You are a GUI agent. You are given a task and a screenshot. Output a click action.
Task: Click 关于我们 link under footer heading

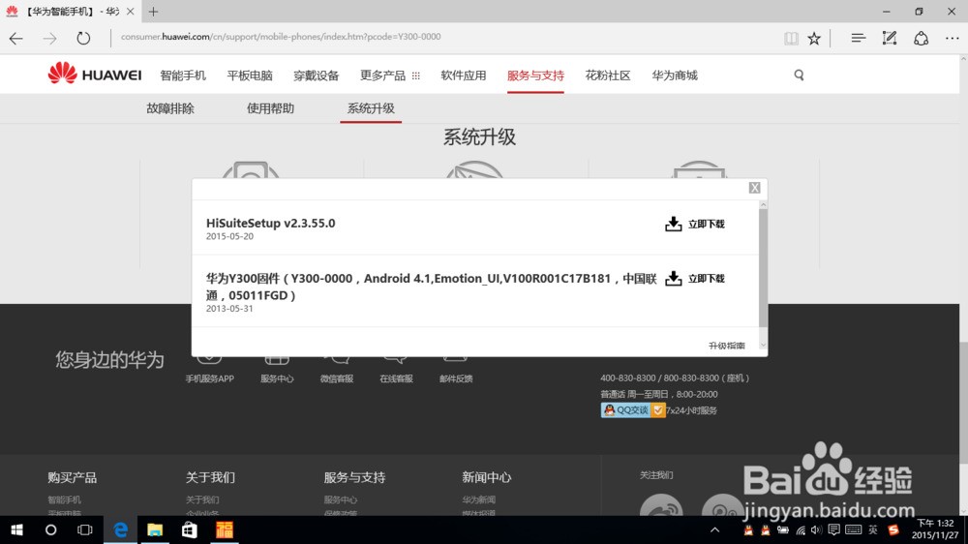202,499
